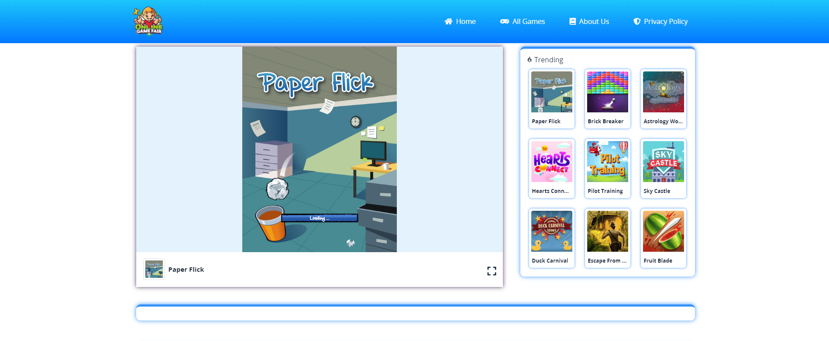Enter fullscreen mode for the game
The image size is (829, 341).
pyautogui.click(x=492, y=271)
